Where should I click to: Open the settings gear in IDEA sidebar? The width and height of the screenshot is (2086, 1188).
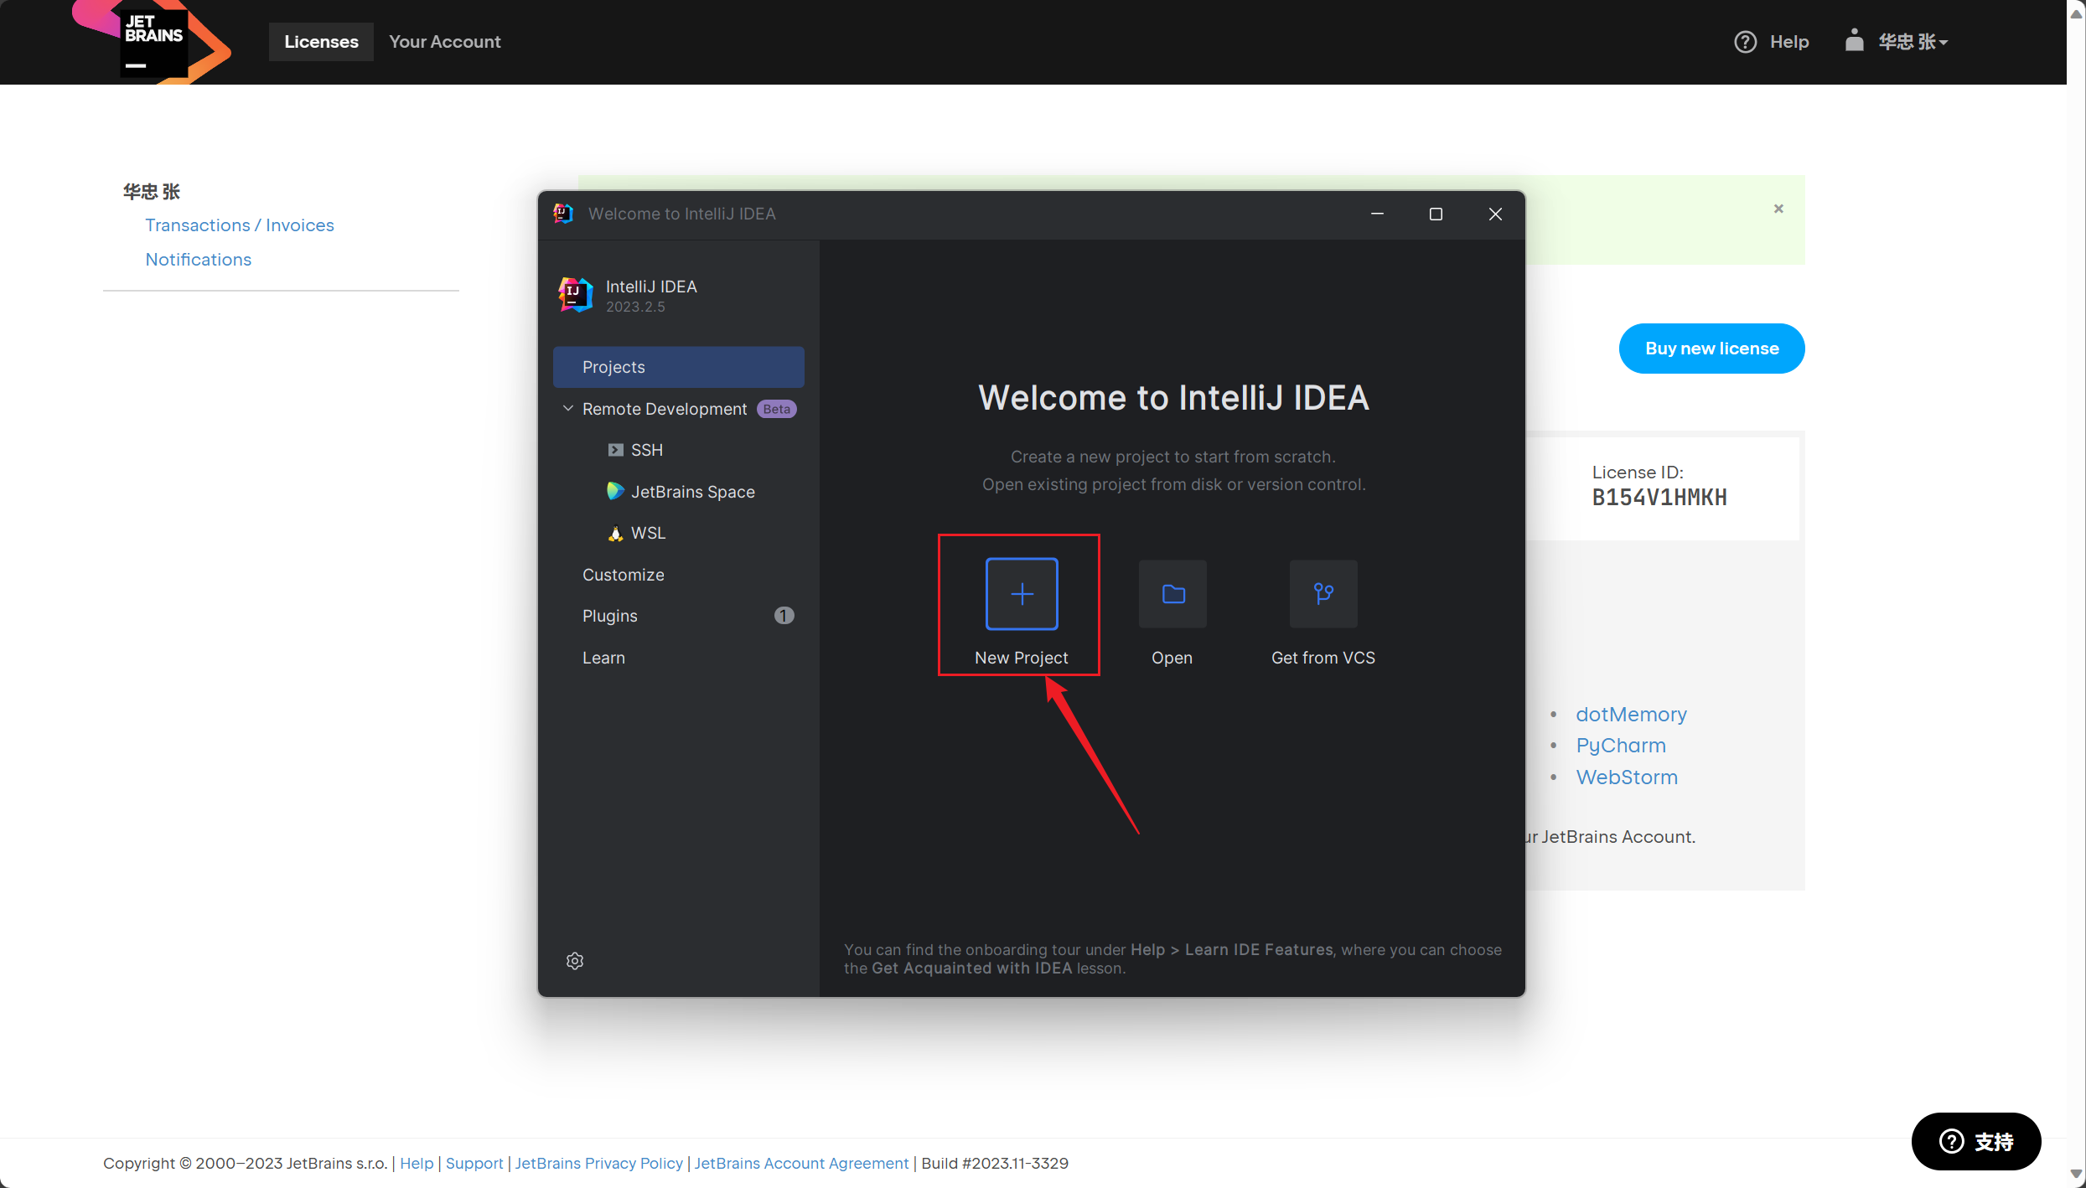pyautogui.click(x=575, y=961)
